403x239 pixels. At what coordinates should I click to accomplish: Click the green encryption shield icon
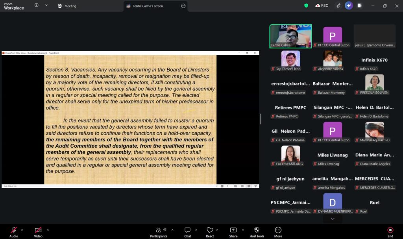[x=306, y=6]
